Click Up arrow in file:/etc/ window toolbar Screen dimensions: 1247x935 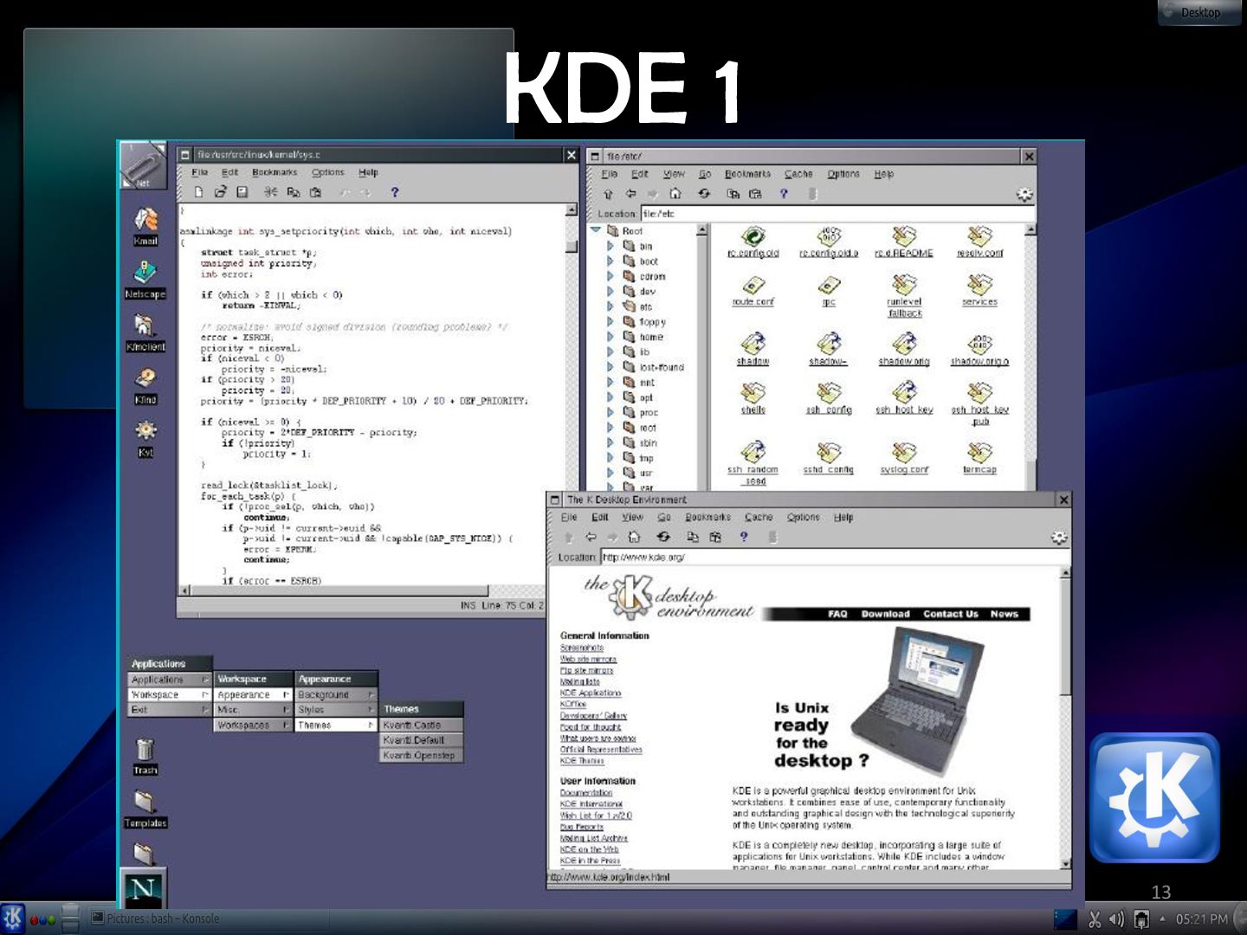(608, 194)
